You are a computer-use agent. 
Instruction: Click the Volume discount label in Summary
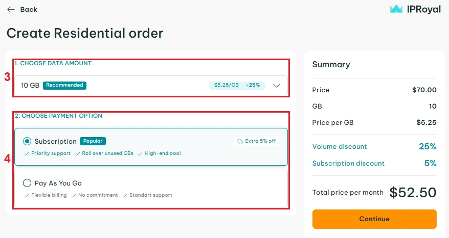coord(340,147)
